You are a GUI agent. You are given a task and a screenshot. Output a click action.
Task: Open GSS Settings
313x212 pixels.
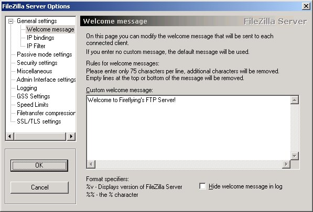[x=34, y=96]
